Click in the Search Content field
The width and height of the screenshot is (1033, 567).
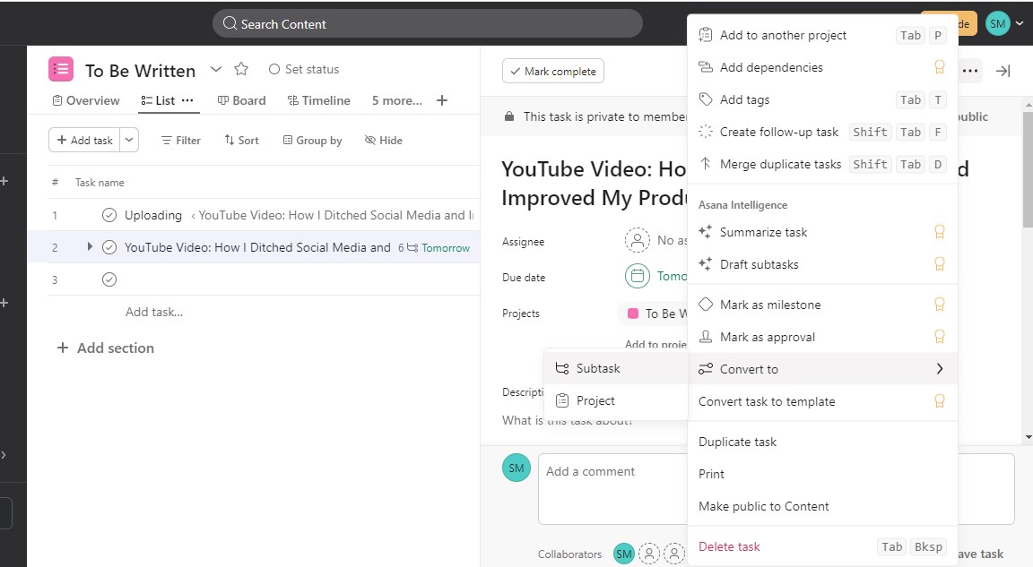point(427,23)
